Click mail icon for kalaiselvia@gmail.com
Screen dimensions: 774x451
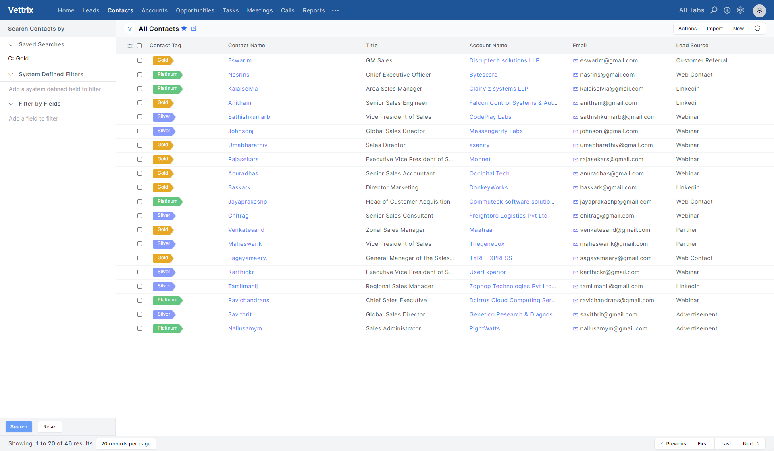tap(576, 89)
